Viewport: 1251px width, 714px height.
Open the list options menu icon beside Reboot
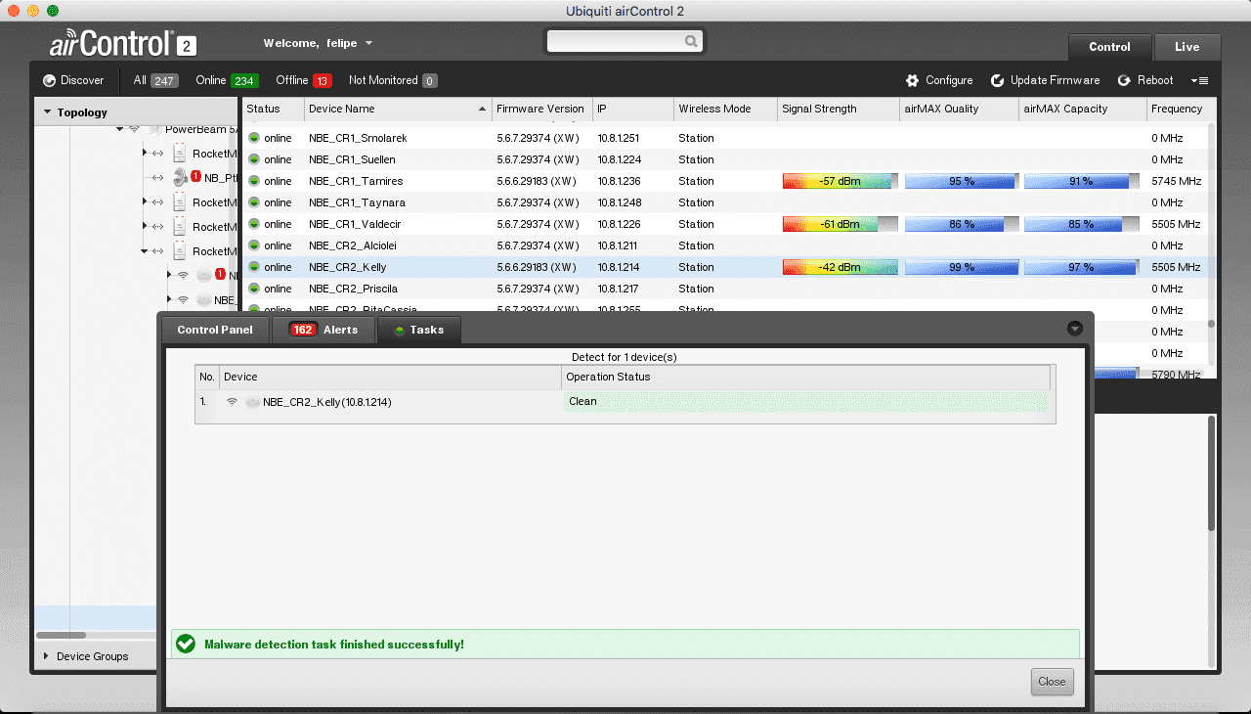pyautogui.click(x=1200, y=80)
